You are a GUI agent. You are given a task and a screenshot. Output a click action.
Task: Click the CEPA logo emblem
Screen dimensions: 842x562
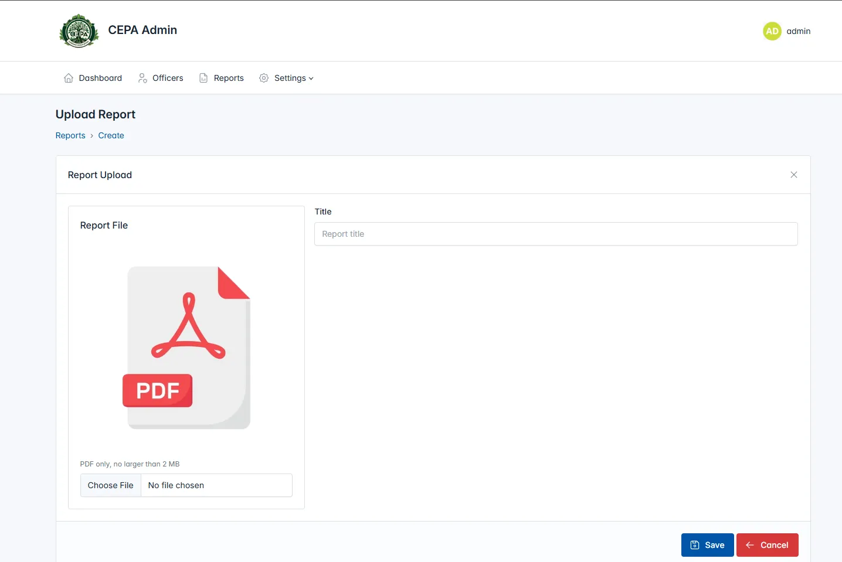(x=79, y=31)
